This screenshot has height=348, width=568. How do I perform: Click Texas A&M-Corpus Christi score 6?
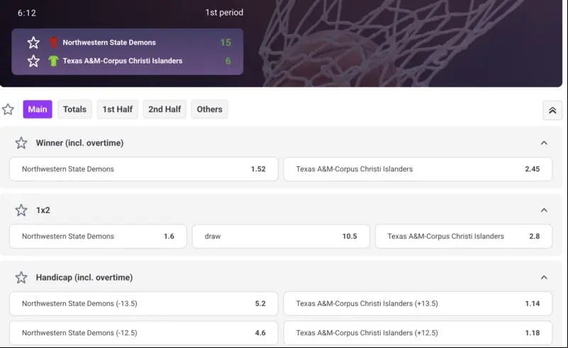[228, 60]
